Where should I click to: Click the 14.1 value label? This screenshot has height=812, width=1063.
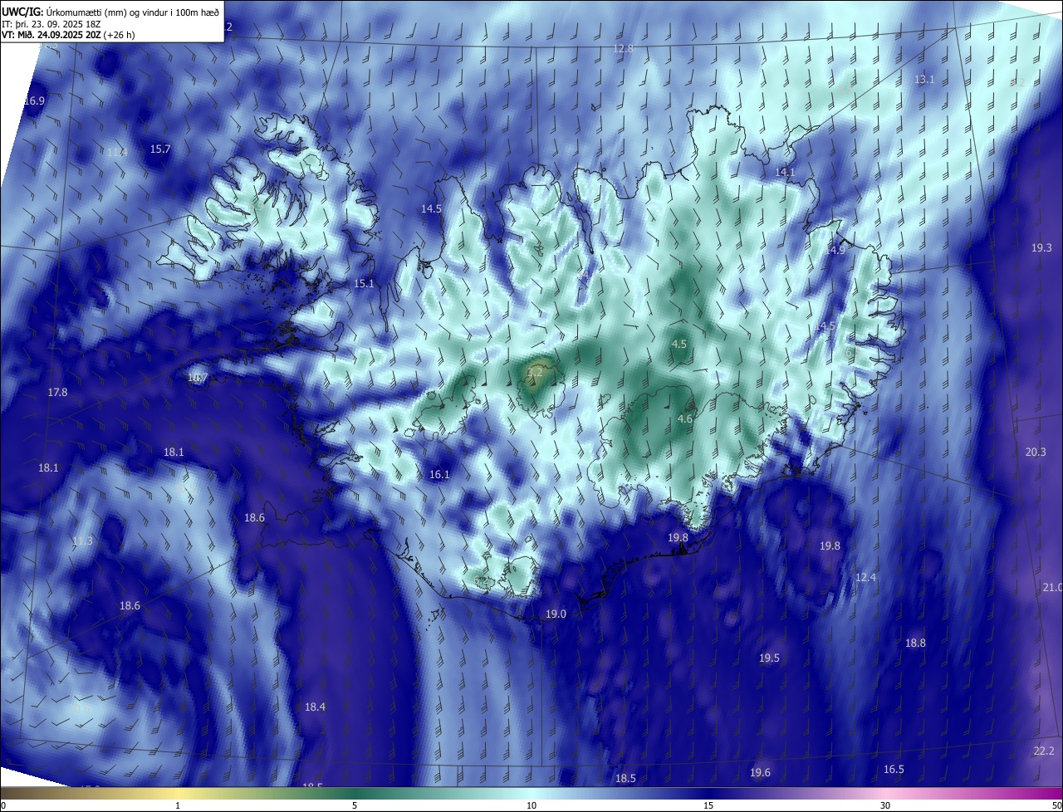[x=785, y=172]
